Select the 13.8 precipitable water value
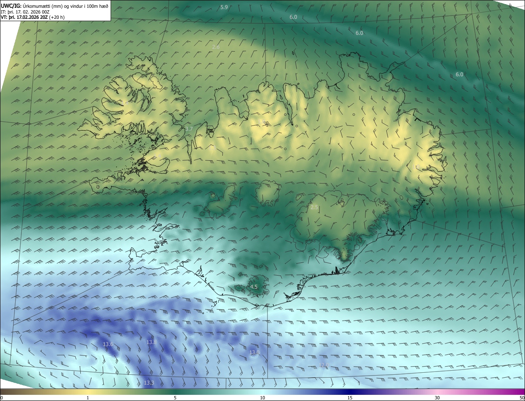Screen dimensions: 525x401 [152, 342]
